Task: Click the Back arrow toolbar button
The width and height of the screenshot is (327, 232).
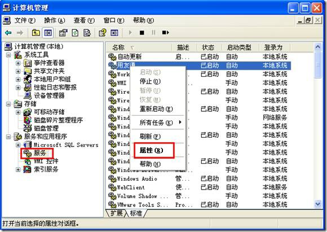Action: (8, 33)
